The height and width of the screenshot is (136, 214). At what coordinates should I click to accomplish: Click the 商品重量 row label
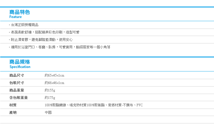(17, 90)
